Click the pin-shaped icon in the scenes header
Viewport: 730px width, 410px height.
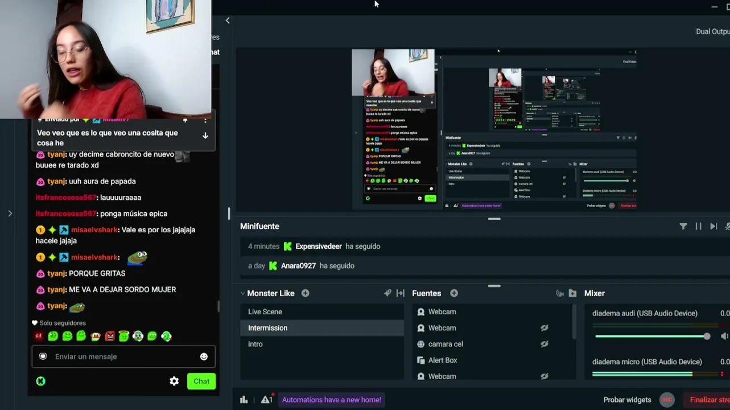[387, 293]
